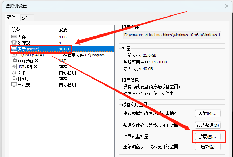Click the 设备 column header

click(x=17, y=30)
